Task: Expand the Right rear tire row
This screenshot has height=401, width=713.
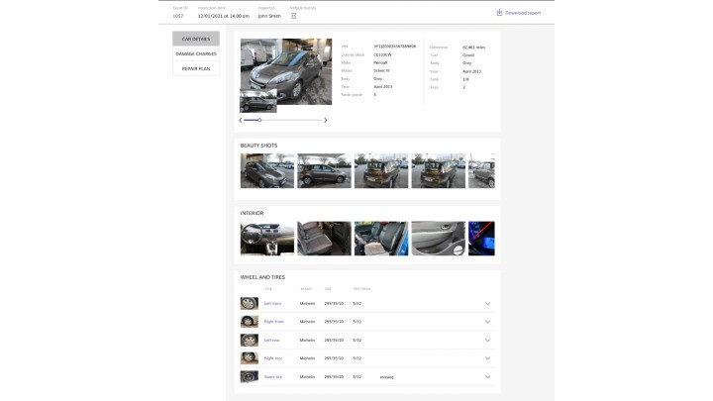Action: coord(487,358)
